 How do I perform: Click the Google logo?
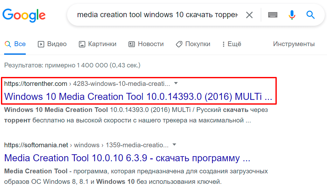tap(24, 15)
